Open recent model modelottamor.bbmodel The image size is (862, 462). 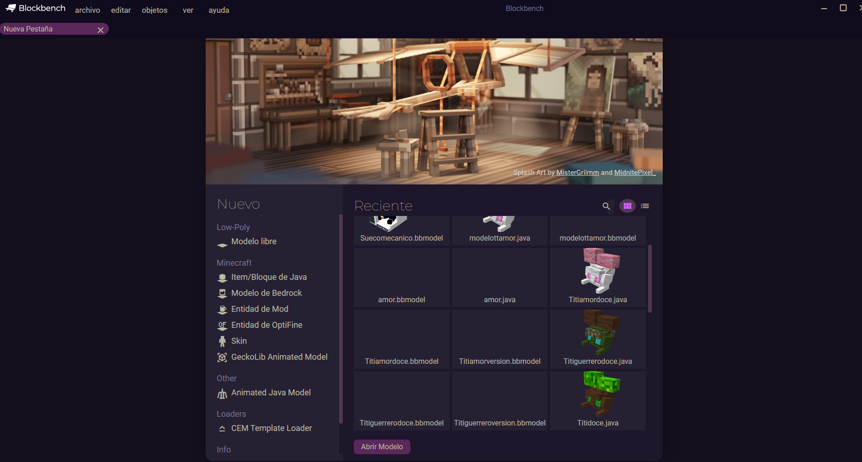click(x=598, y=231)
